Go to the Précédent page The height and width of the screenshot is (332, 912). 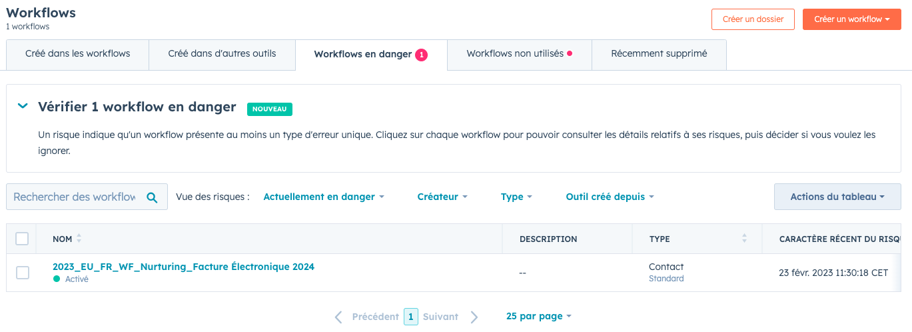pos(375,317)
